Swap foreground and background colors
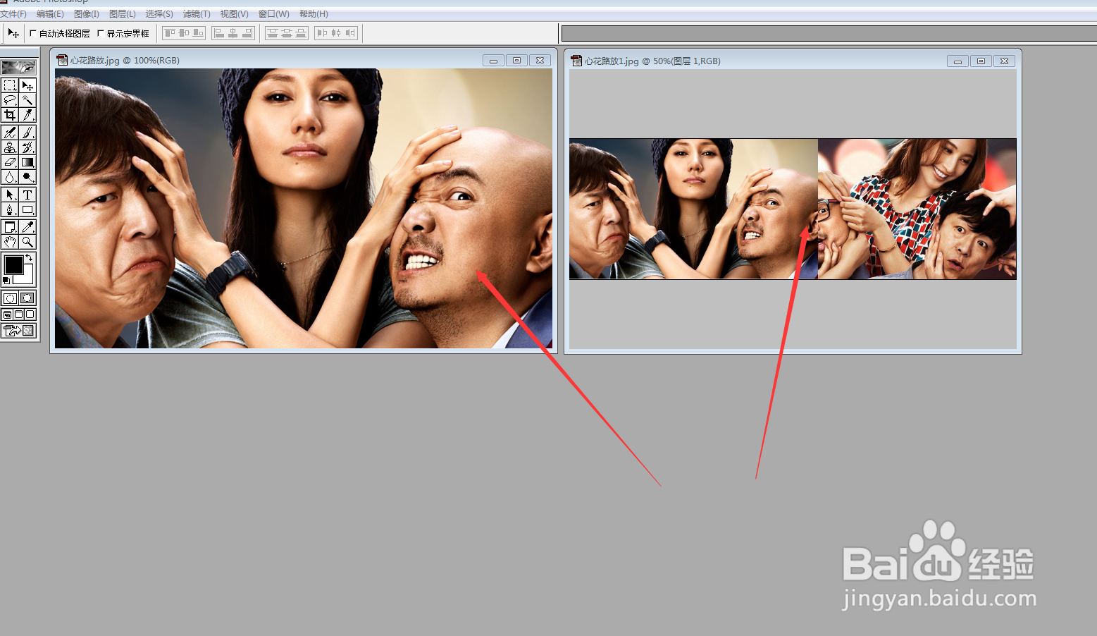This screenshot has width=1097, height=636. tap(29, 257)
